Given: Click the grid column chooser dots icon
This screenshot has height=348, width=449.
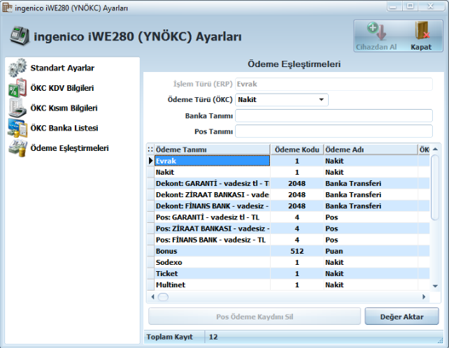Looking at the screenshot, I should [x=150, y=150].
